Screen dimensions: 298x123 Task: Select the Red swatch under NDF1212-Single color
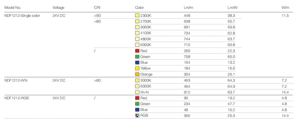[137, 51]
